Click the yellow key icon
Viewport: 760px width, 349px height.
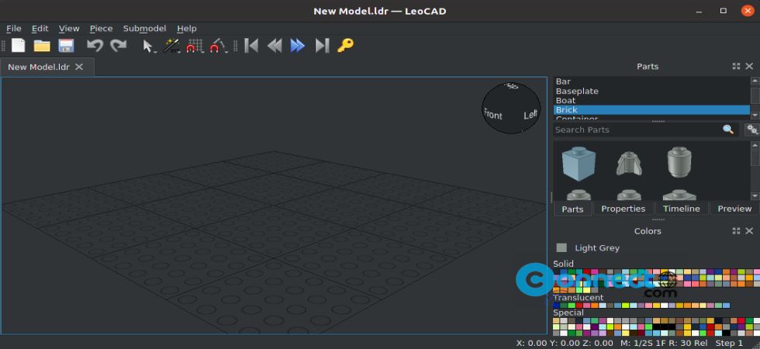[x=345, y=46]
